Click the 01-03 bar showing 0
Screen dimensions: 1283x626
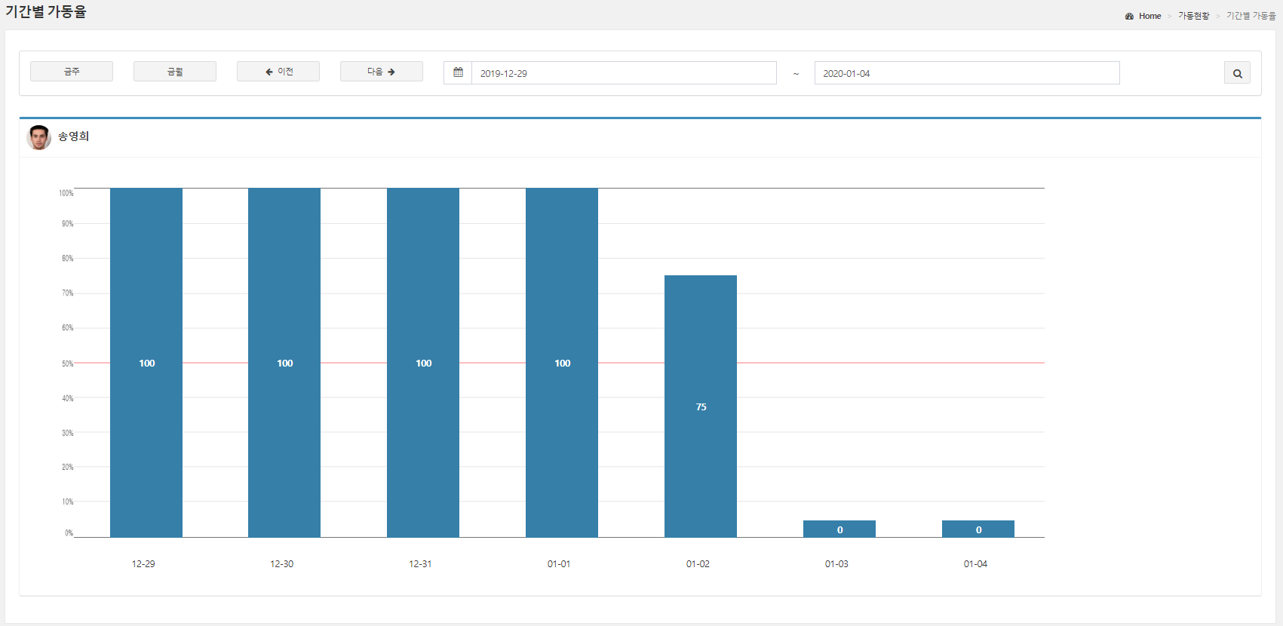(839, 529)
